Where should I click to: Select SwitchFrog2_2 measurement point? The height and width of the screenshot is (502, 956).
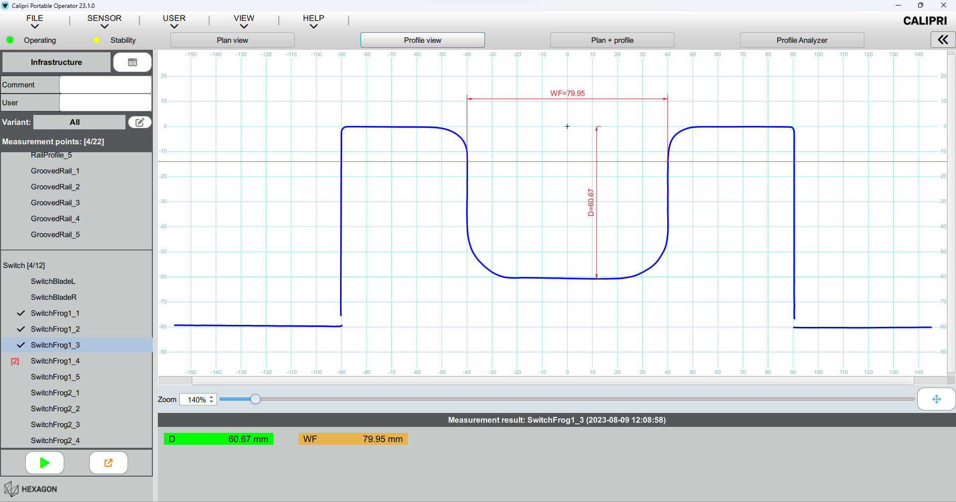click(x=55, y=408)
